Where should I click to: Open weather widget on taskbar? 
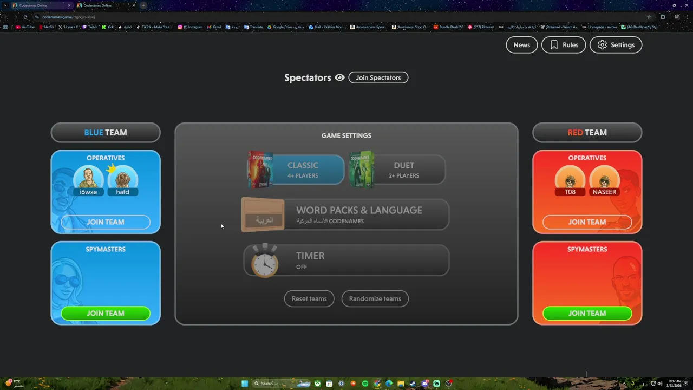click(x=14, y=383)
